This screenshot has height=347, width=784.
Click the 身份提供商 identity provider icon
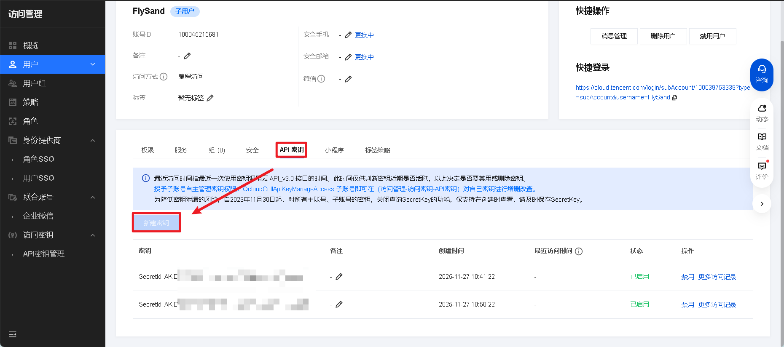13,140
